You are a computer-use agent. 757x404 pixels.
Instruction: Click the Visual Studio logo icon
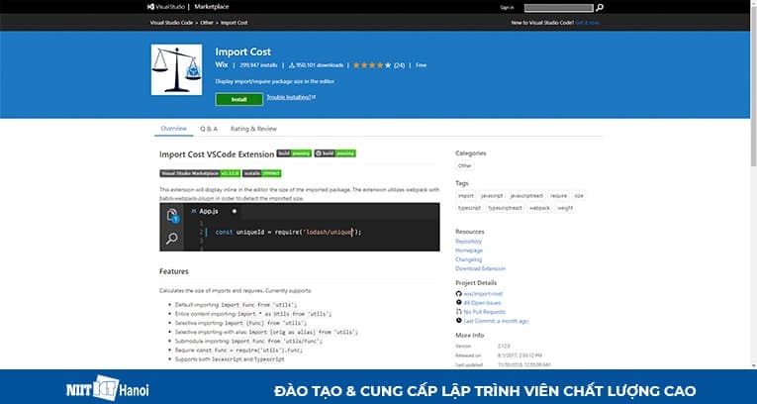[150, 7]
